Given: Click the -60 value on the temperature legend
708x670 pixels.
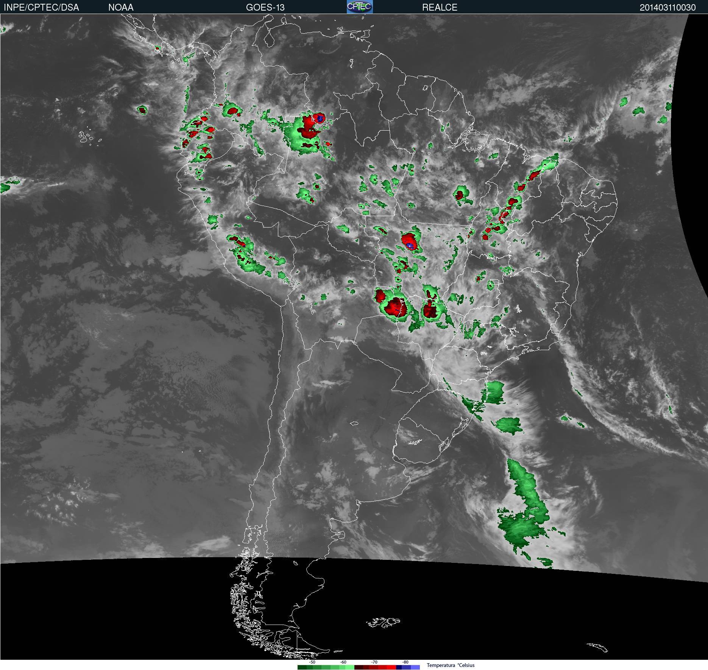Looking at the screenshot, I should pos(343,662).
